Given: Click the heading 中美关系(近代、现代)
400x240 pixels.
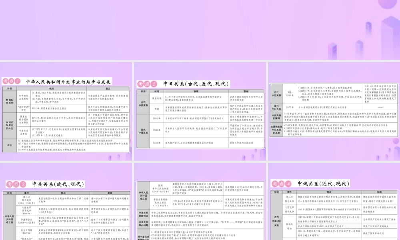Looking at the screenshot, I should [x=58, y=184].
